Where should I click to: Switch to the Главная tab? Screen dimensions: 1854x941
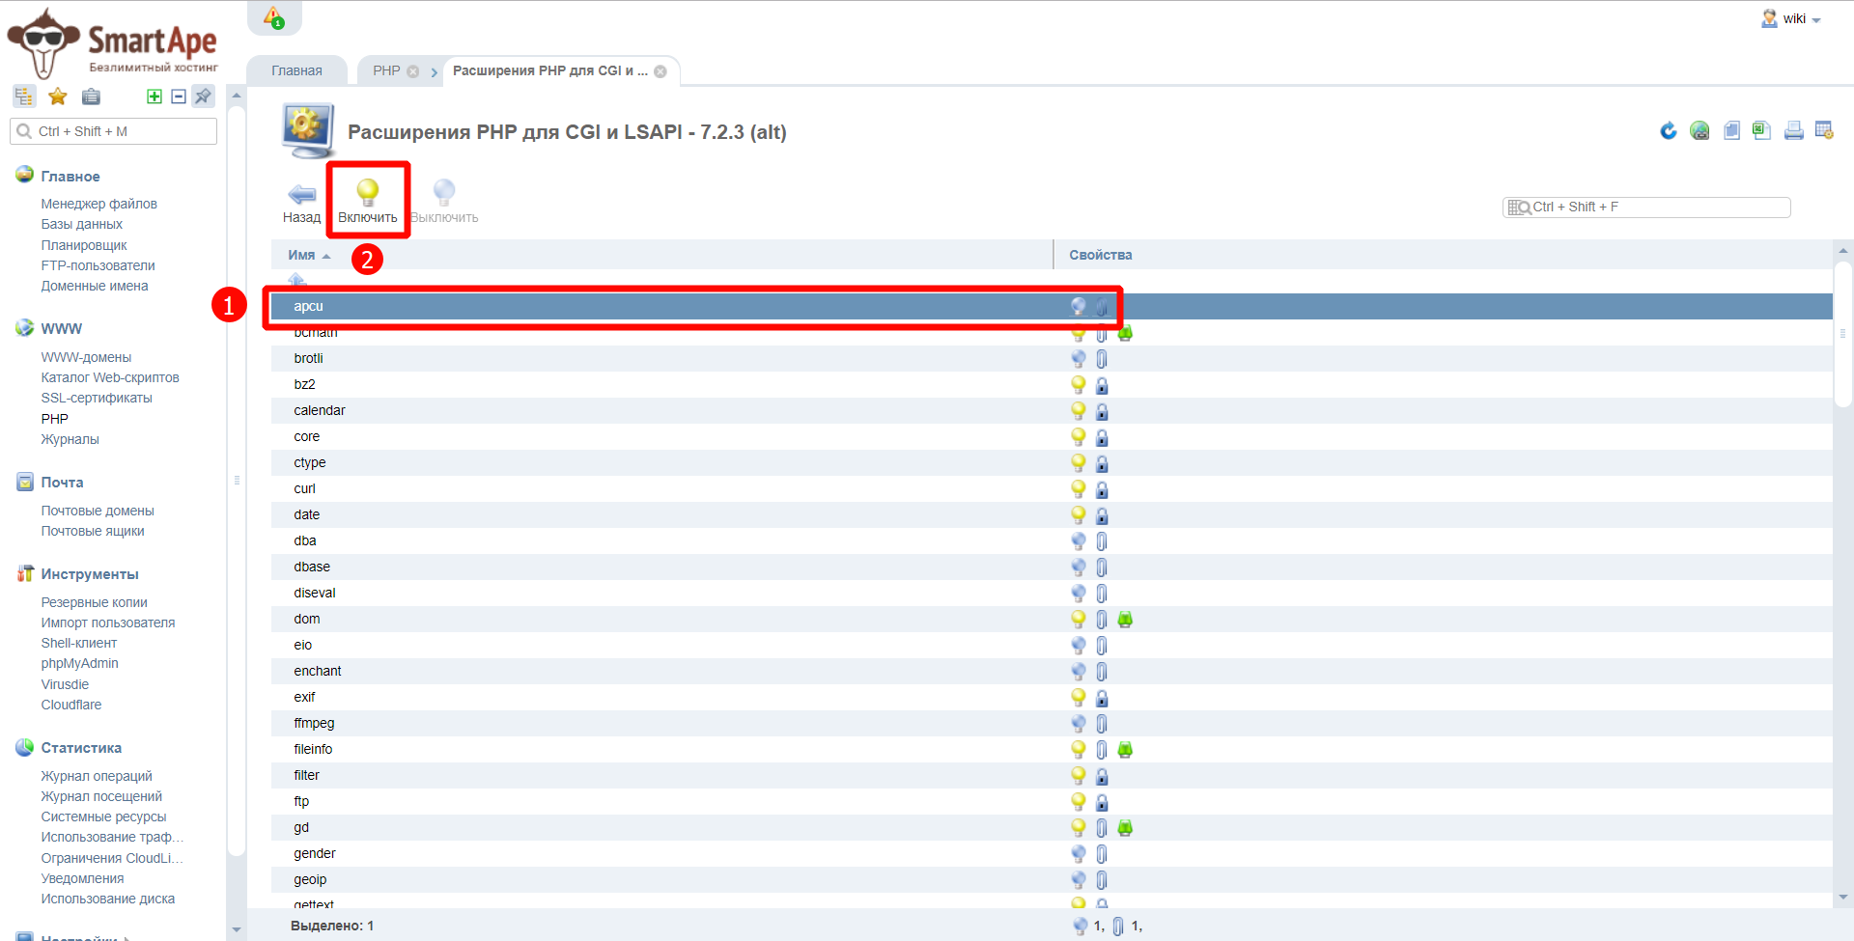[296, 70]
